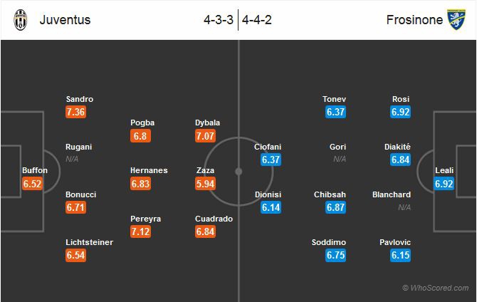
Task: Select Zaza's 5.94 rating badge
Action: [x=207, y=183]
